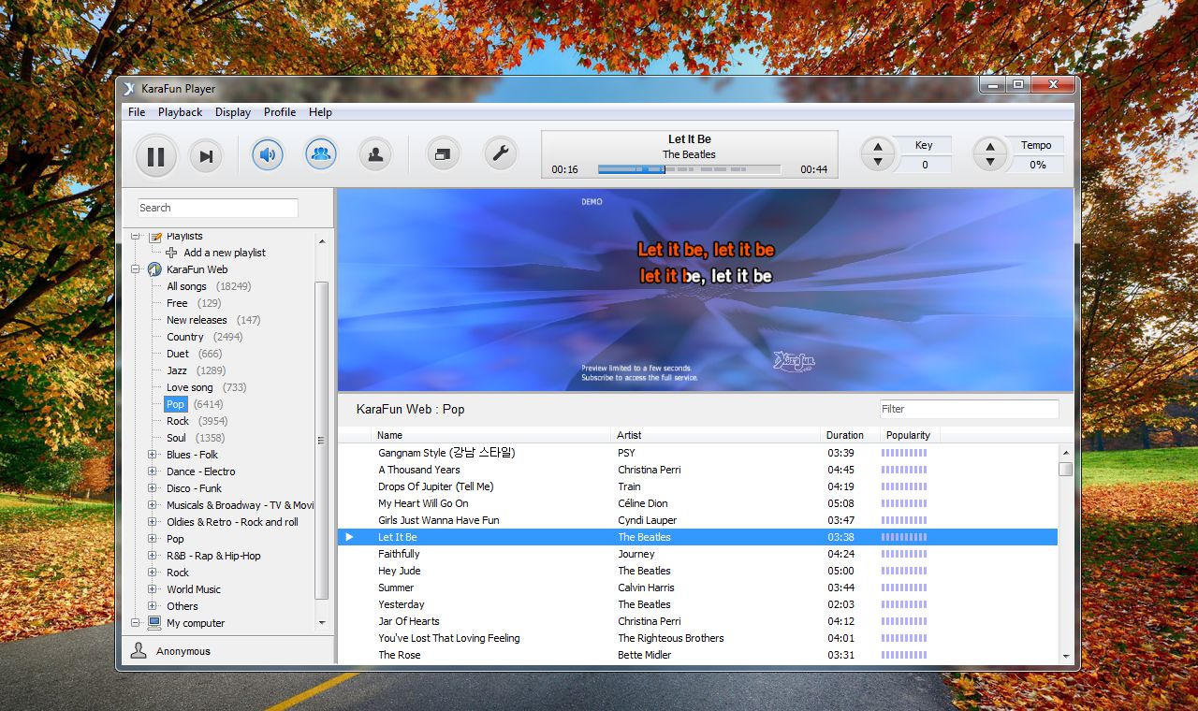
Task: Click the Filter input field
Action: click(x=969, y=409)
